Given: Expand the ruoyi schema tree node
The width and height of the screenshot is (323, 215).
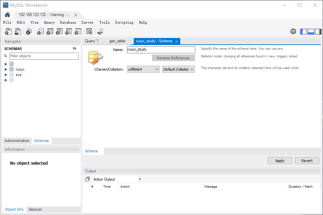Looking at the screenshot, I should (x=6, y=69).
